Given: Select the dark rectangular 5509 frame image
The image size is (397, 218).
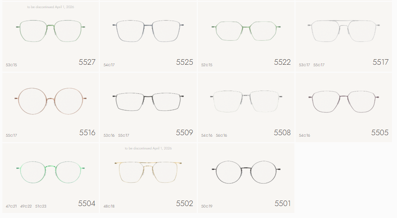Looking at the screenshot, I should 148,102.
